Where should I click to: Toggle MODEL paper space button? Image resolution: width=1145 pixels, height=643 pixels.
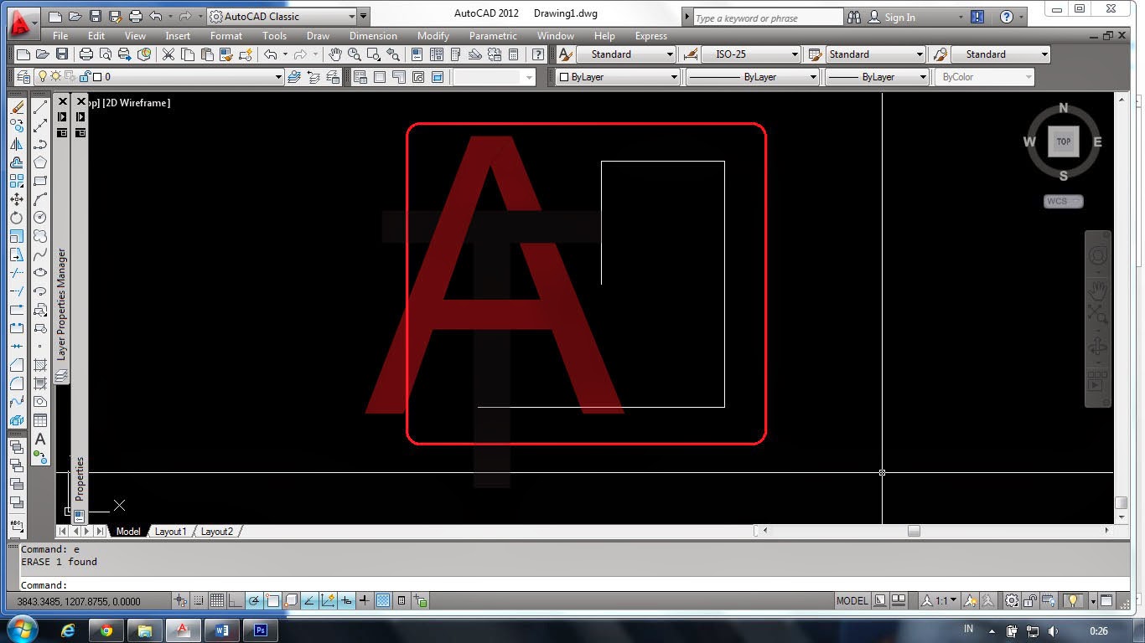click(x=852, y=601)
